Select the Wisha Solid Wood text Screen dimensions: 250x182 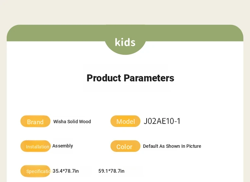tap(72, 122)
